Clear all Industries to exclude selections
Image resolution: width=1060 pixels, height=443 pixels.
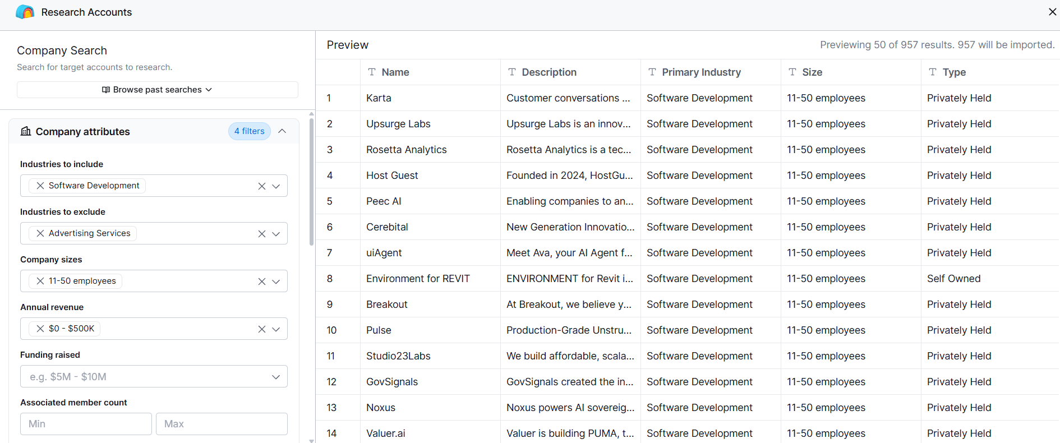point(262,234)
